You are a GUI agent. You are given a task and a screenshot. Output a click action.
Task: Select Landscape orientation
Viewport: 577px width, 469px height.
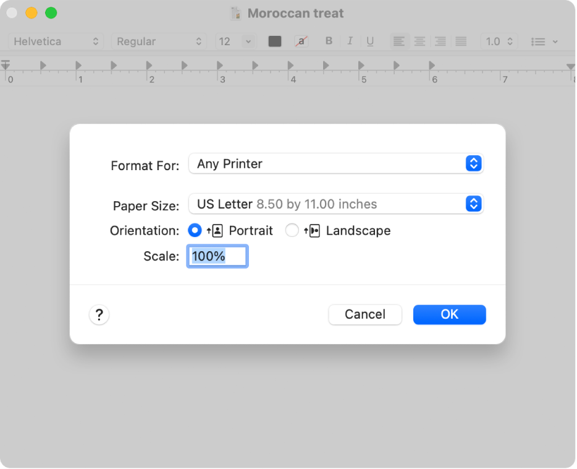[292, 231]
